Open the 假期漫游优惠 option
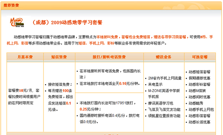 (199, 78)
